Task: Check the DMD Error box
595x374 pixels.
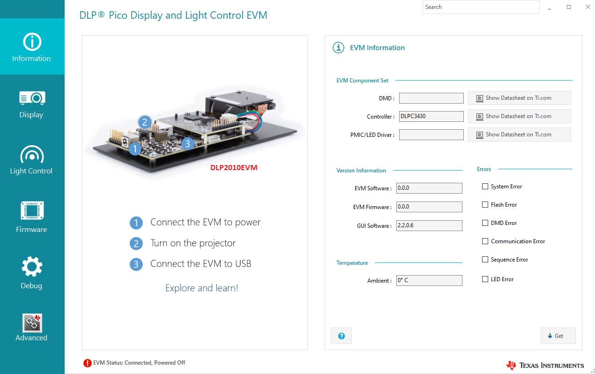Action: 485,223
